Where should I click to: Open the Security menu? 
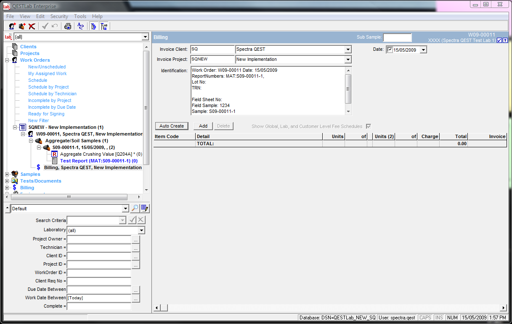[x=59, y=16]
